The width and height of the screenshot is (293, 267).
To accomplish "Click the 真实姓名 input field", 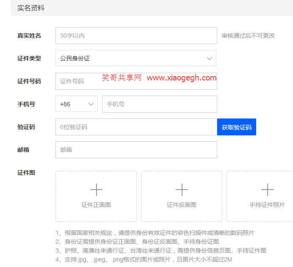I will (x=136, y=36).
